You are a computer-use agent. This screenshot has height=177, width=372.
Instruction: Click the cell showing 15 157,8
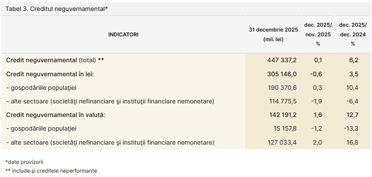coord(283,128)
